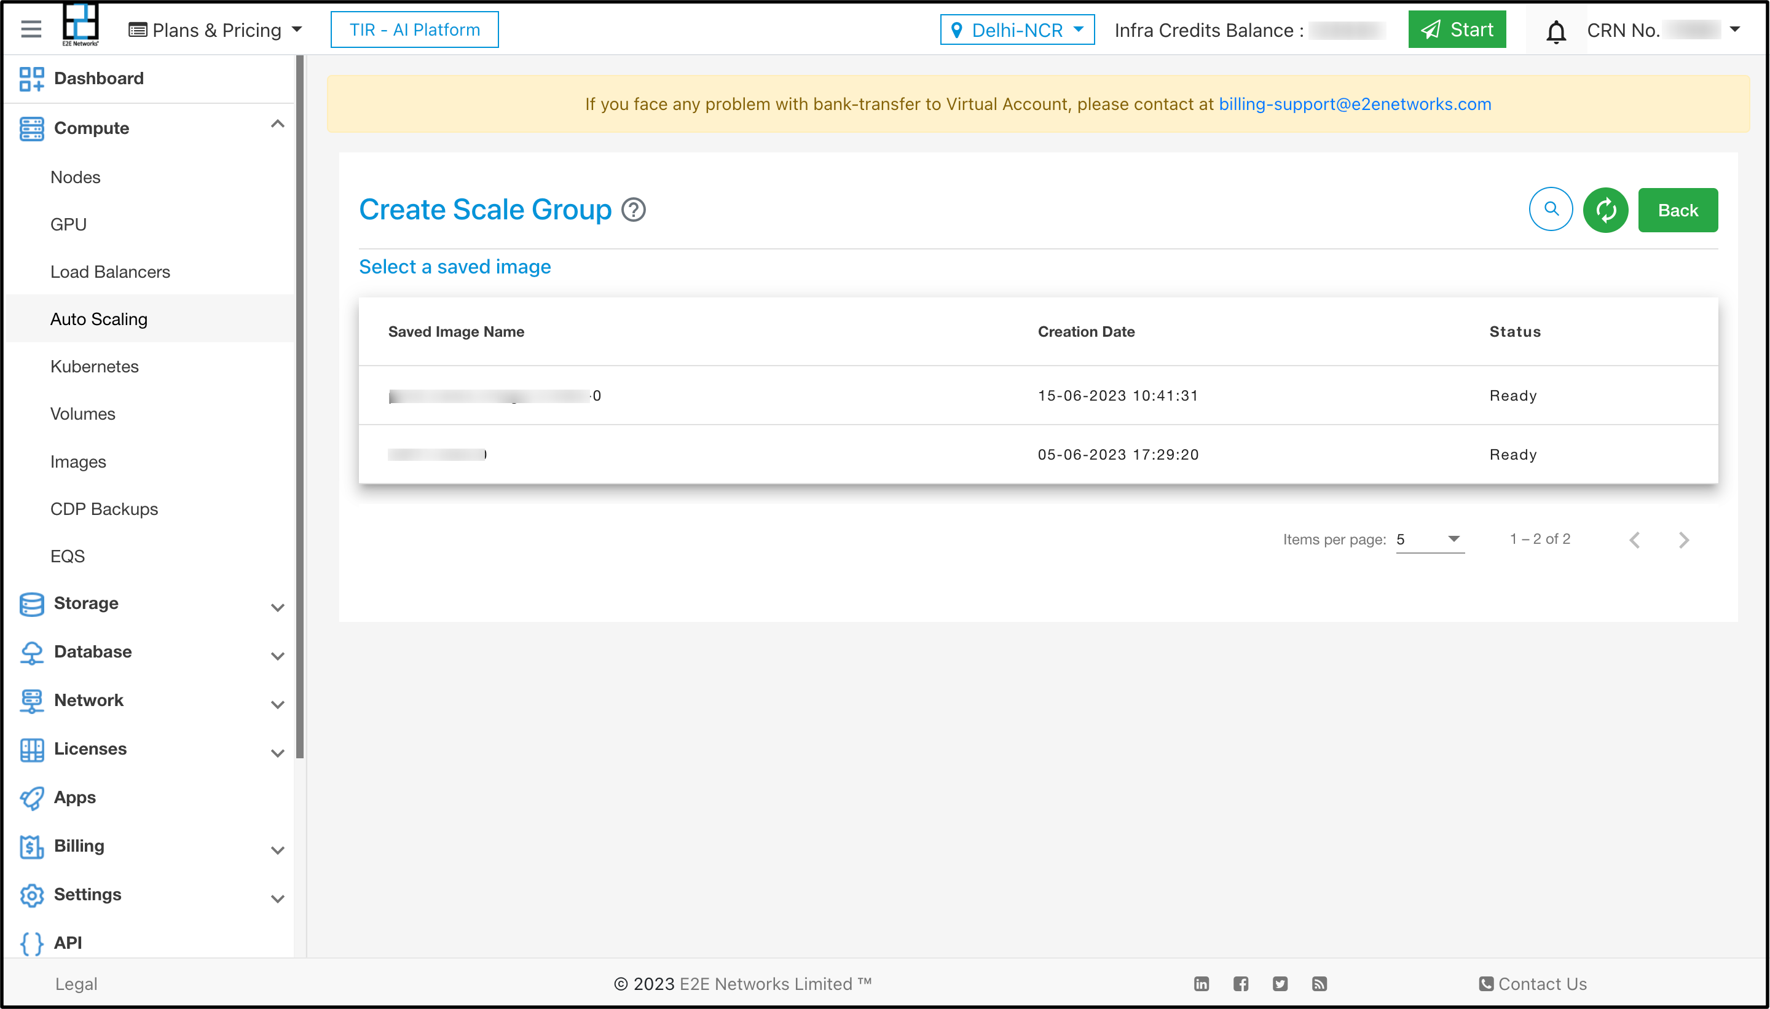Click the Settings gear icon

32,895
